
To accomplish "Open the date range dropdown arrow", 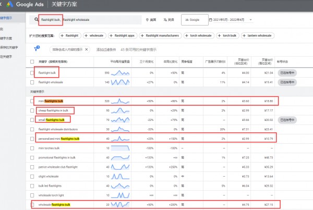I will 251,20.
